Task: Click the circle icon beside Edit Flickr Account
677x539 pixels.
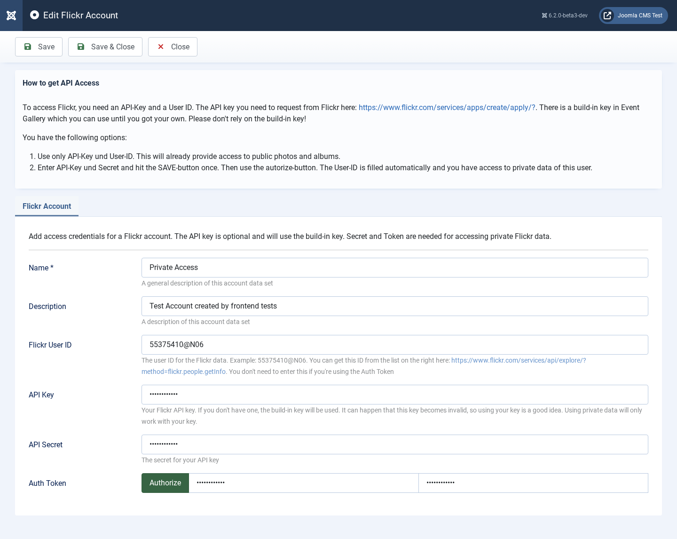Action: [34, 15]
